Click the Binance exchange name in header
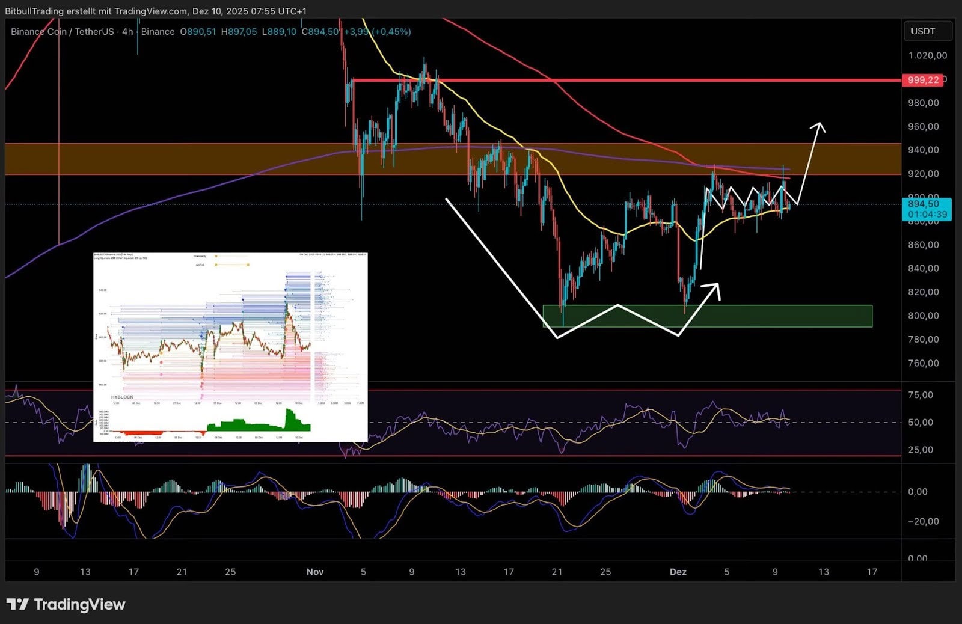The height and width of the screenshot is (624, 962). tap(158, 32)
